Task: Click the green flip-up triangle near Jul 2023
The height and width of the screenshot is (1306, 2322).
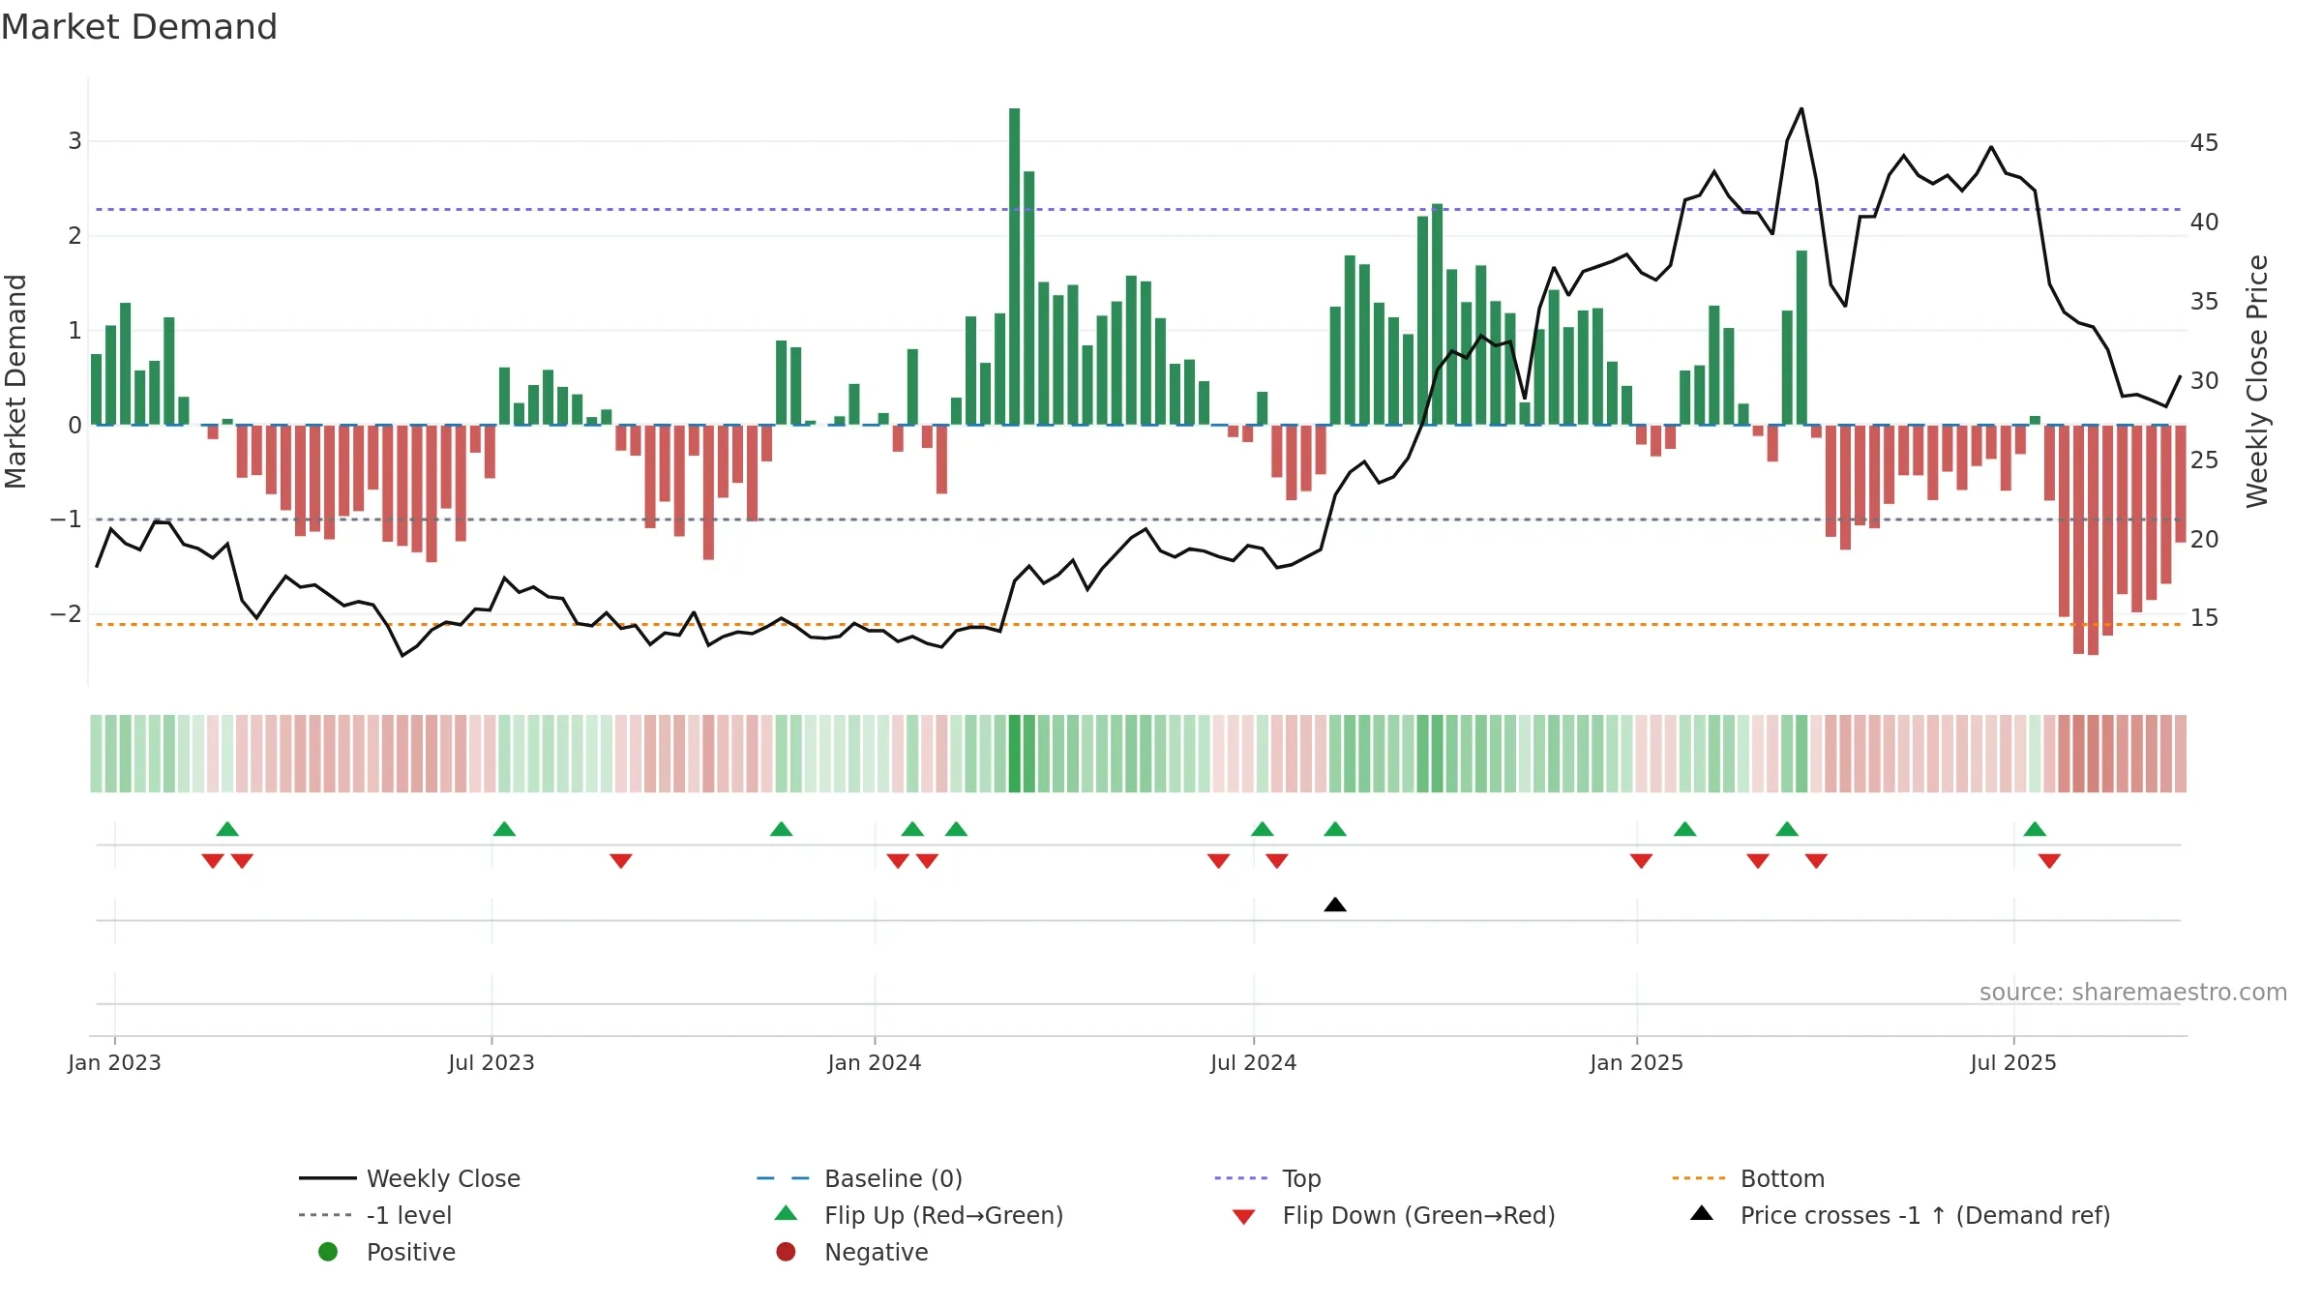Action: pyautogui.click(x=504, y=829)
